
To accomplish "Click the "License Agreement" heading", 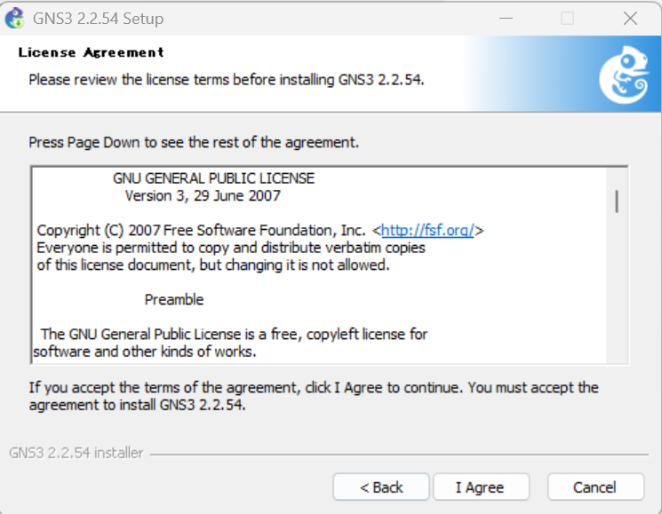I will point(92,53).
